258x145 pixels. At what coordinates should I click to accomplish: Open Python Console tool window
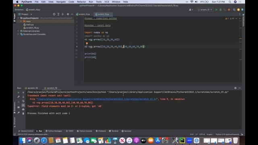point(84,131)
